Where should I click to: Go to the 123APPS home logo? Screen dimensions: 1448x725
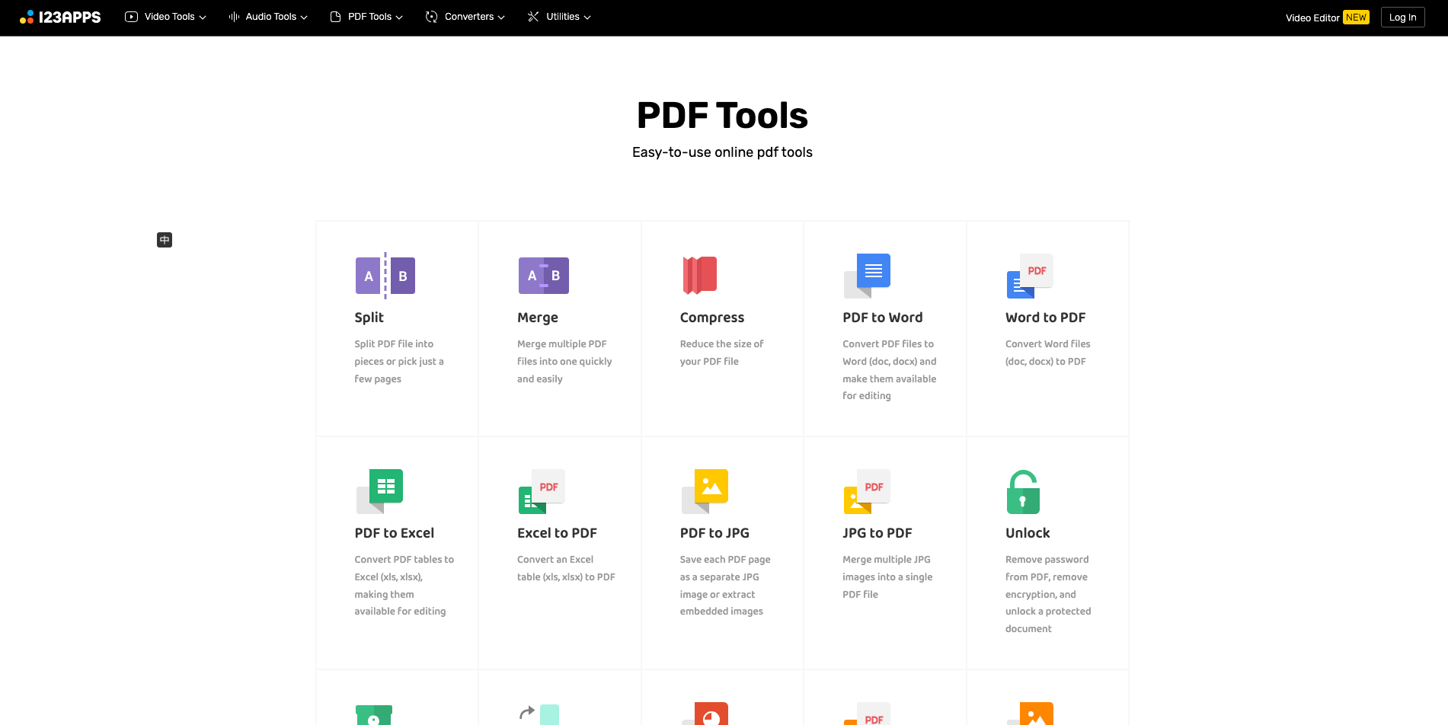coord(60,17)
